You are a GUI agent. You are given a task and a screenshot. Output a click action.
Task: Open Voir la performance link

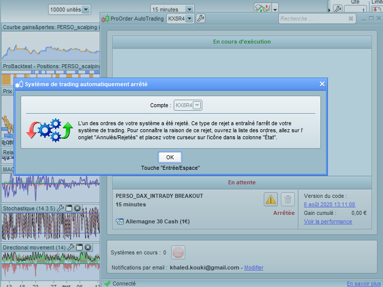(328, 221)
